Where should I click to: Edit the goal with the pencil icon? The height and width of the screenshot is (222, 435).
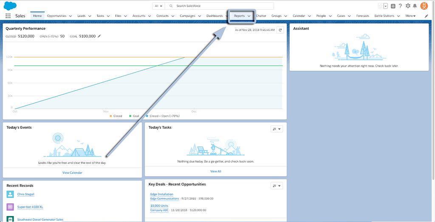click(x=99, y=37)
